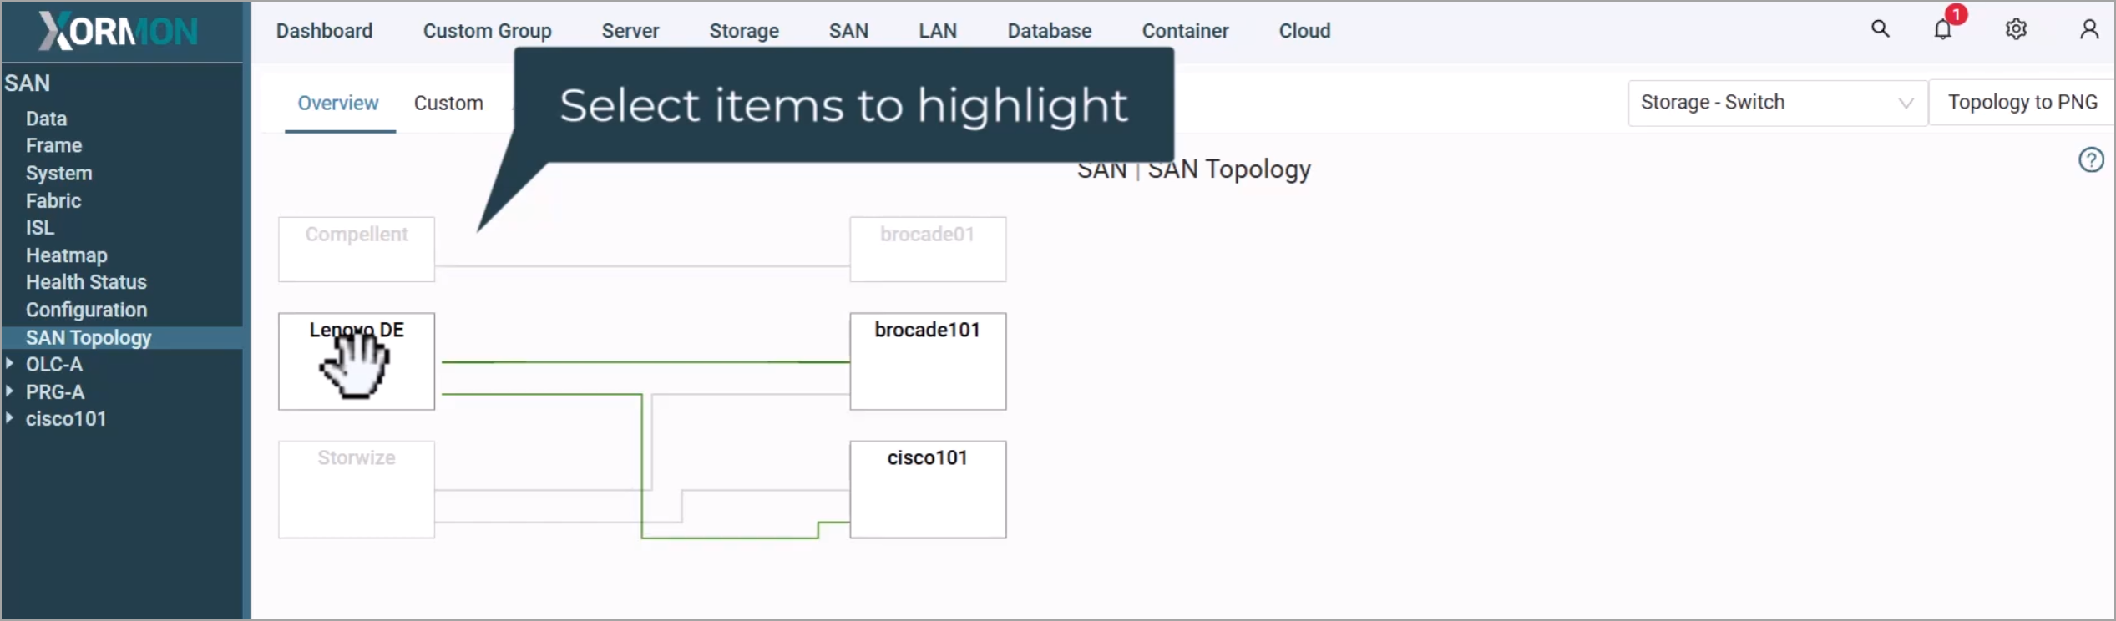
Task: Open the Cloud menu
Action: [x=1304, y=31]
